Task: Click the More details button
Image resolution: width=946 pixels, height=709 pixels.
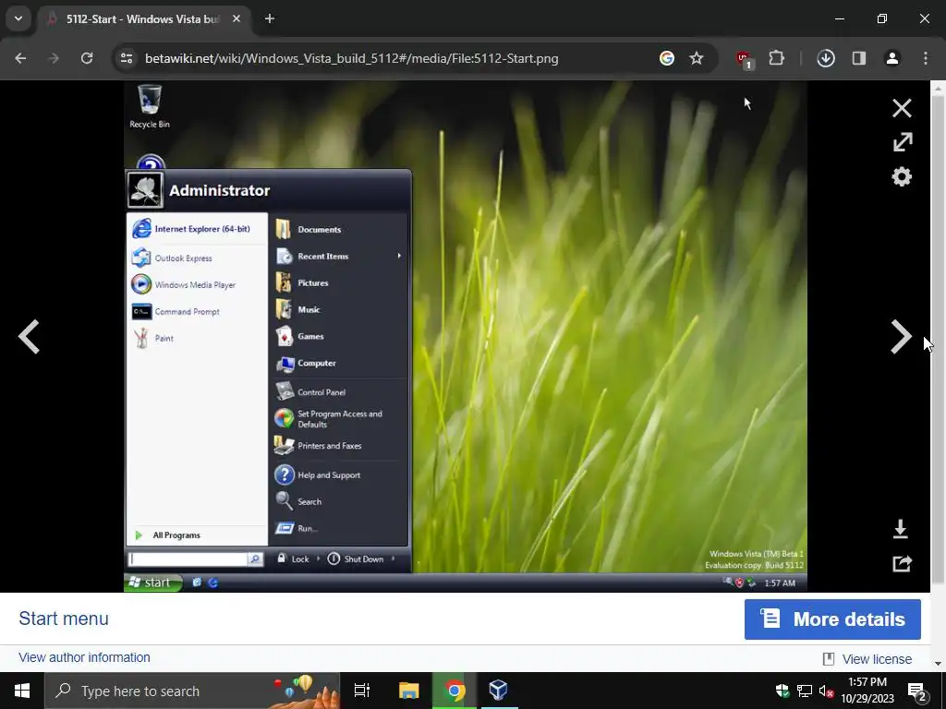Action: (832, 619)
